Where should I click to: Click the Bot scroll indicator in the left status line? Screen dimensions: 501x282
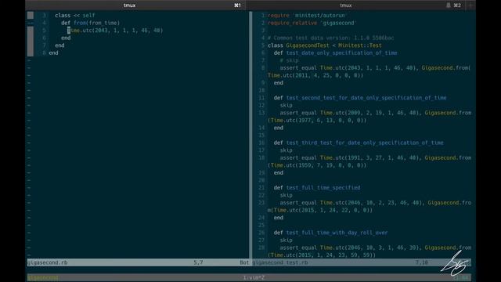pos(244,262)
